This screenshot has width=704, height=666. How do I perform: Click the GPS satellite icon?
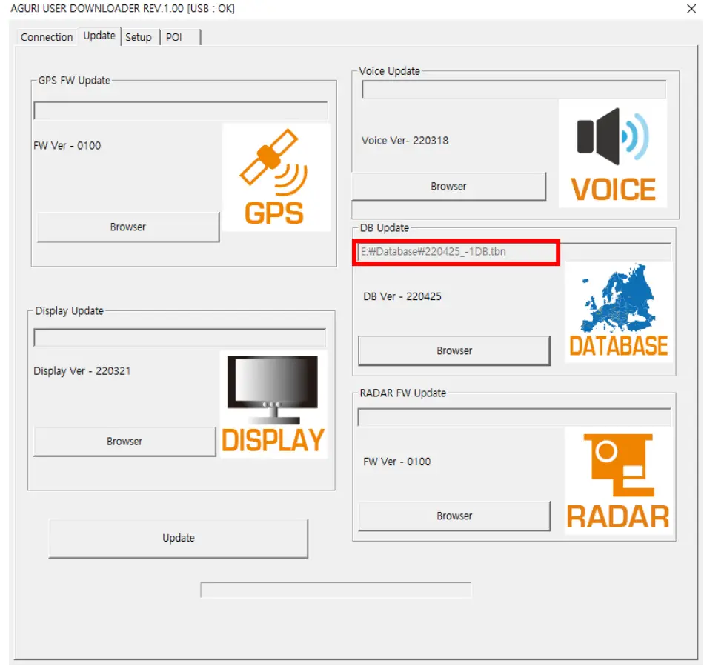(x=276, y=178)
